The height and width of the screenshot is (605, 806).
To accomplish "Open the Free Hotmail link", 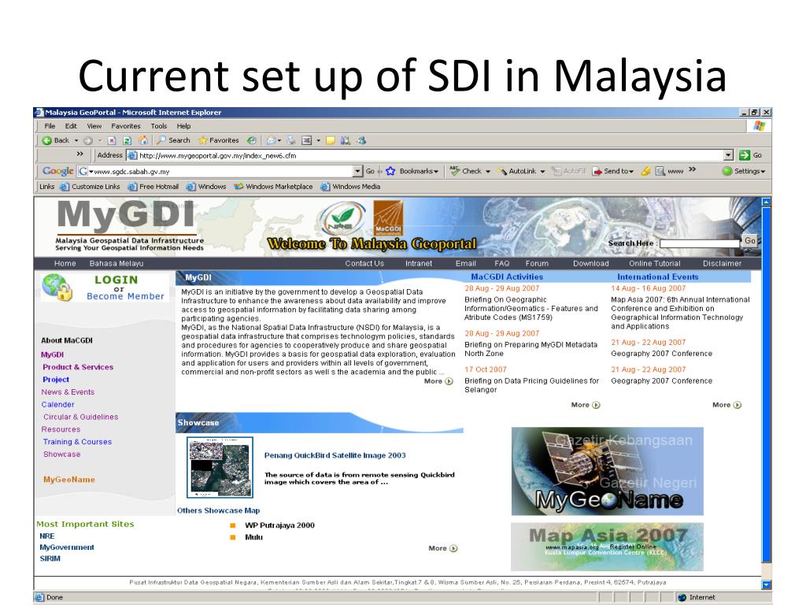I will 153,186.
